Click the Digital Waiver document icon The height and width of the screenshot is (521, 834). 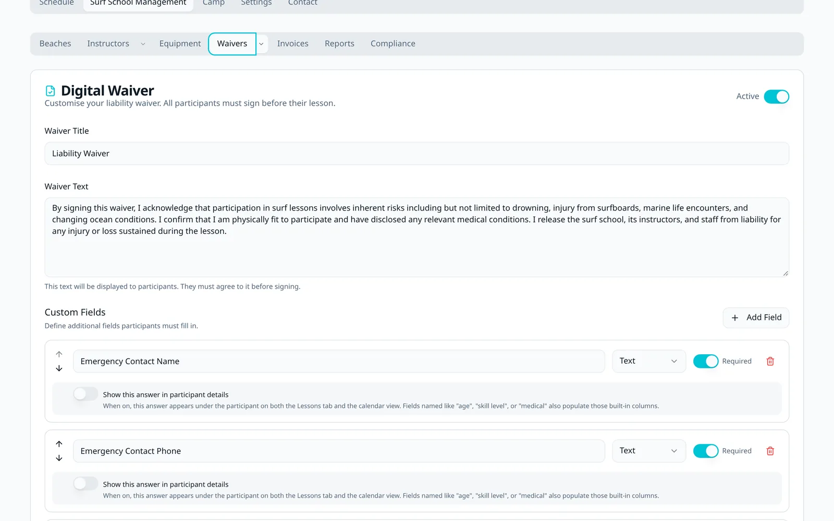click(x=51, y=91)
